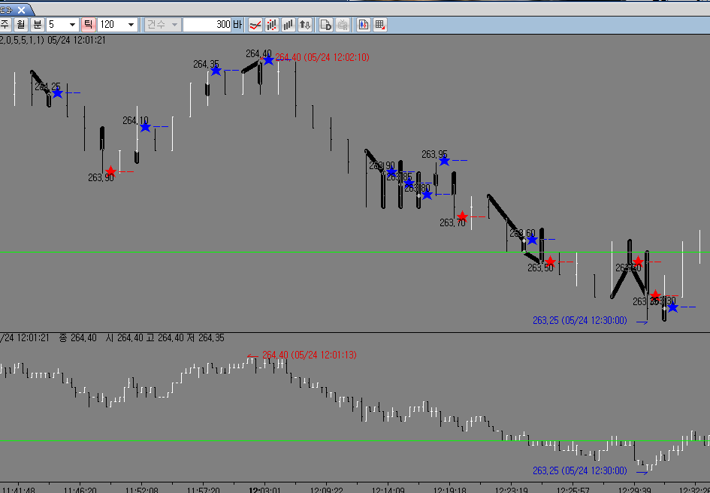Click the up-down arrows icon in toolbar
710x493 pixels.
[305, 25]
